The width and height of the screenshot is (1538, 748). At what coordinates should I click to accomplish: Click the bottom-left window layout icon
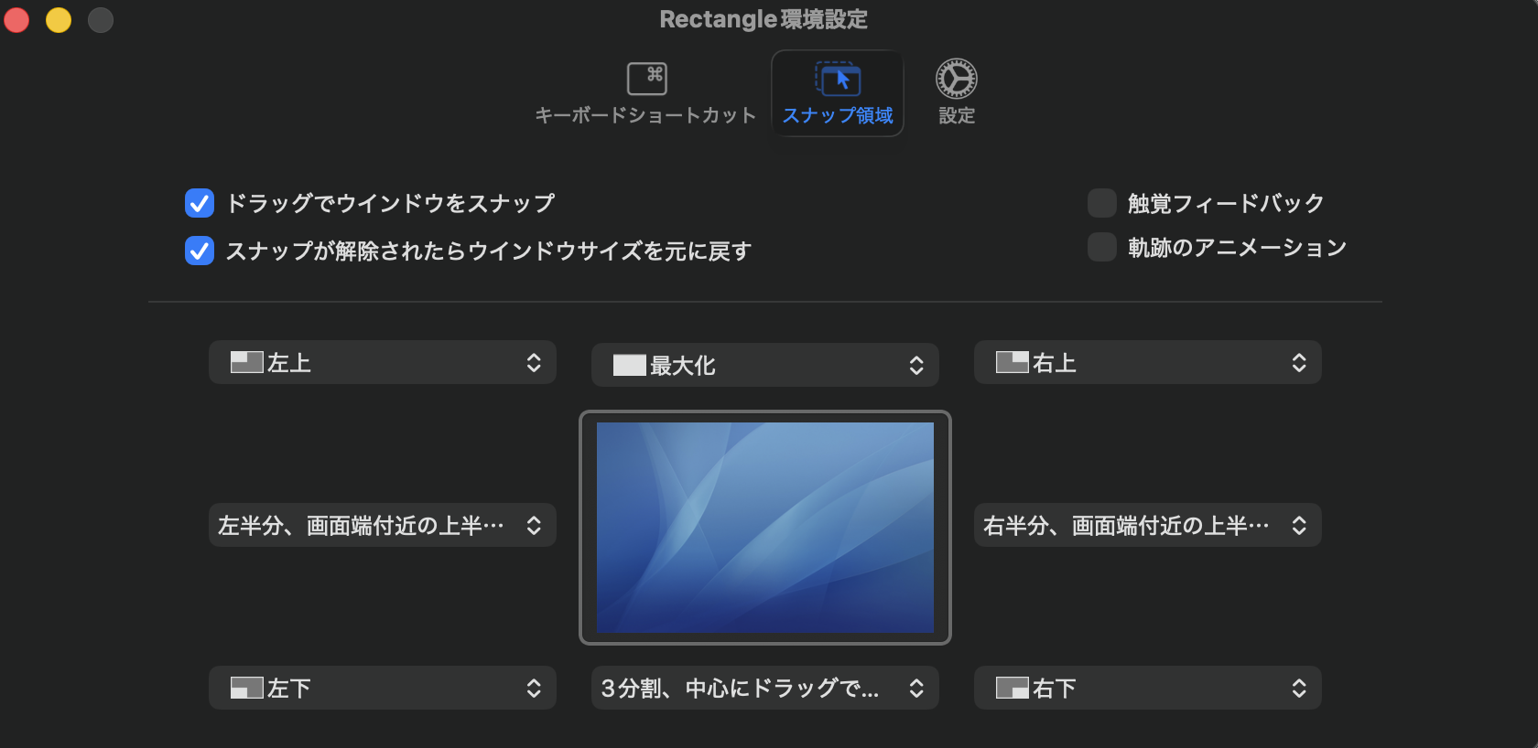tap(246, 689)
